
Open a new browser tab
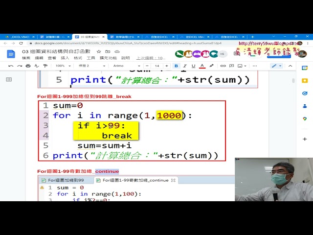pyautogui.click(x=252, y=37)
